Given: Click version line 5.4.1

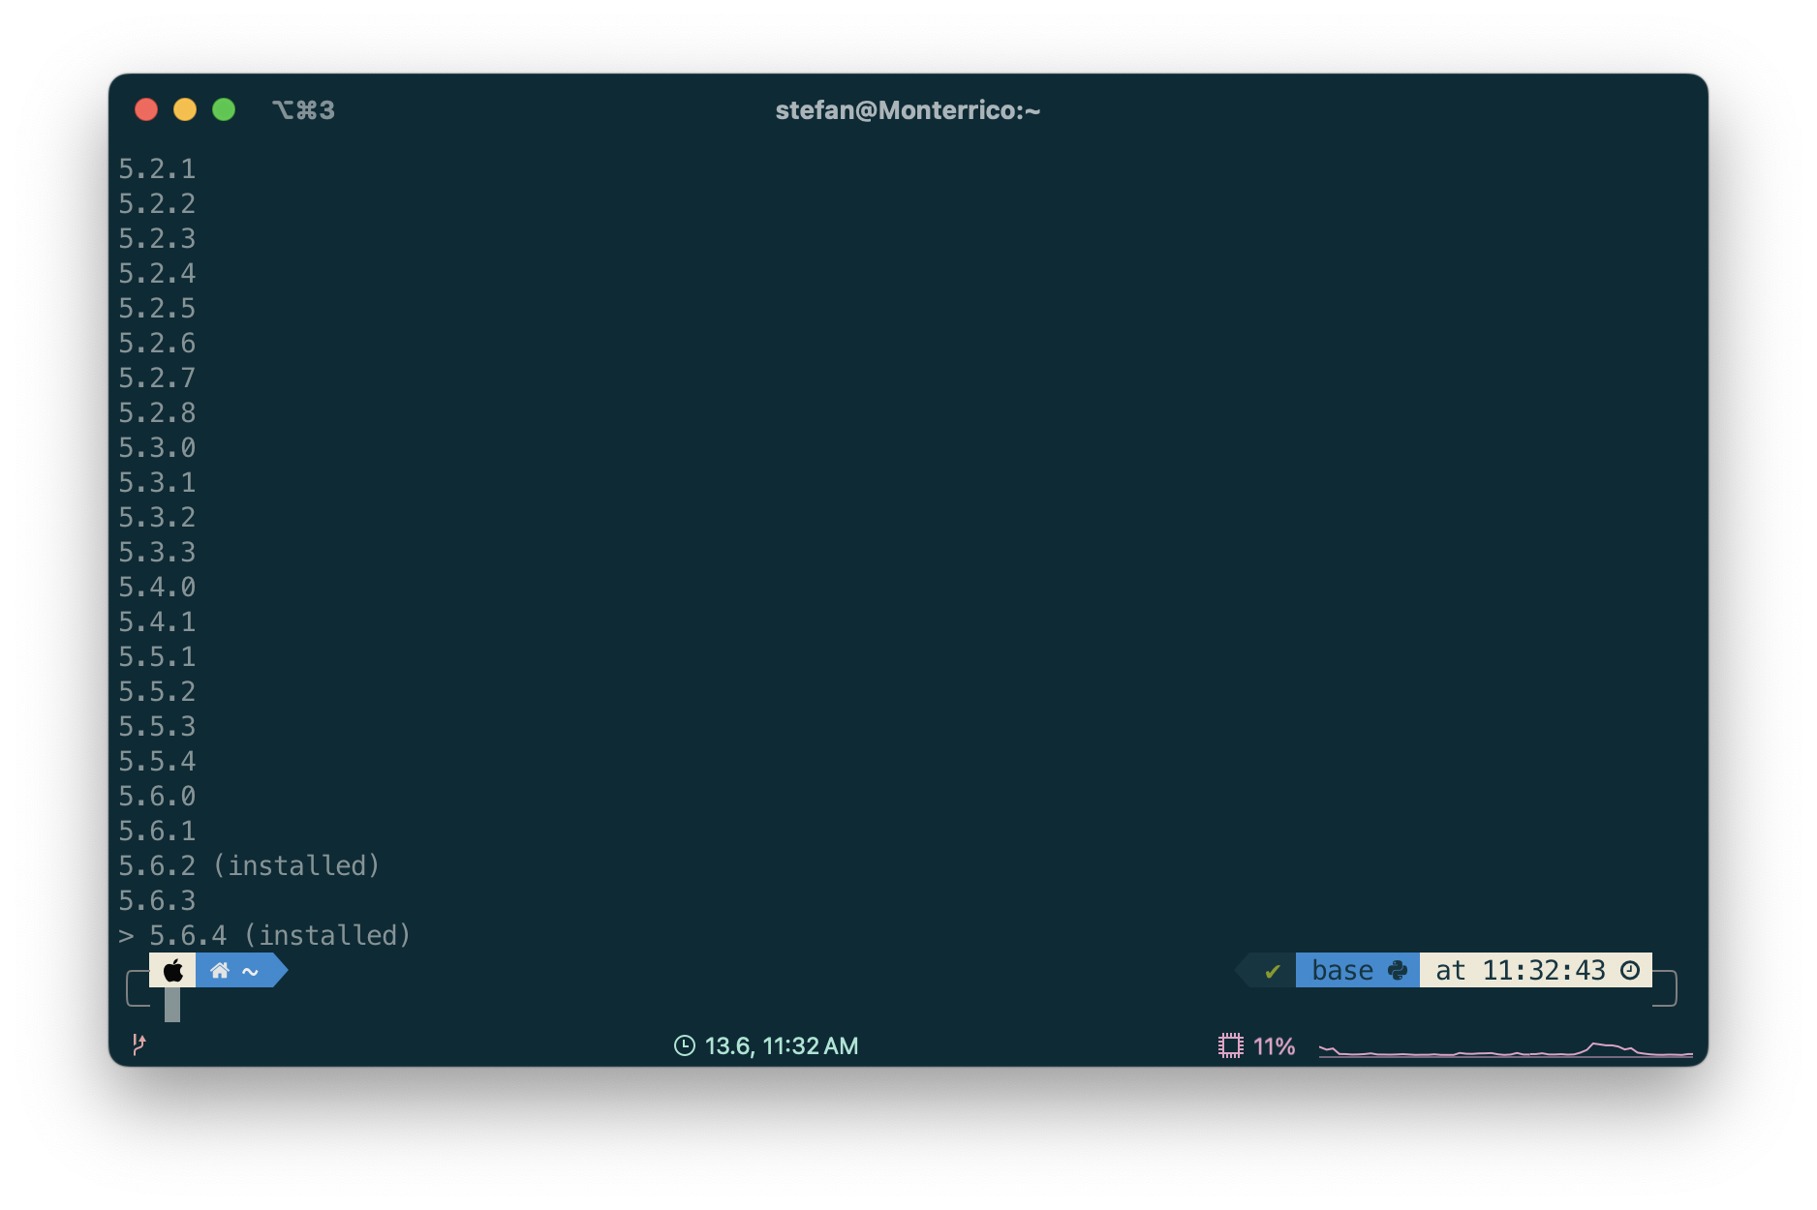Looking at the screenshot, I should pyautogui.click(x=157, y=622).
